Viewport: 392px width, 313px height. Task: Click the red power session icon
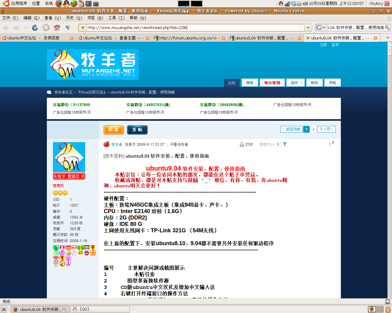tap(387, 4)
